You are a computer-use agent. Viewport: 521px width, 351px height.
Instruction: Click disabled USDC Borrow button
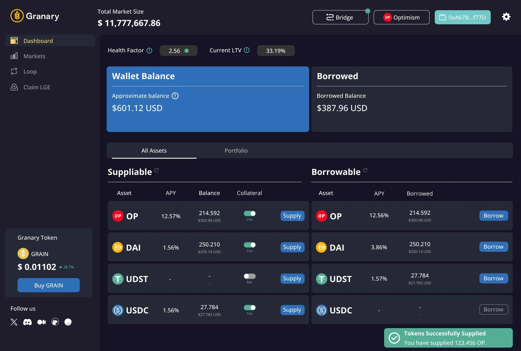point(494,309)
